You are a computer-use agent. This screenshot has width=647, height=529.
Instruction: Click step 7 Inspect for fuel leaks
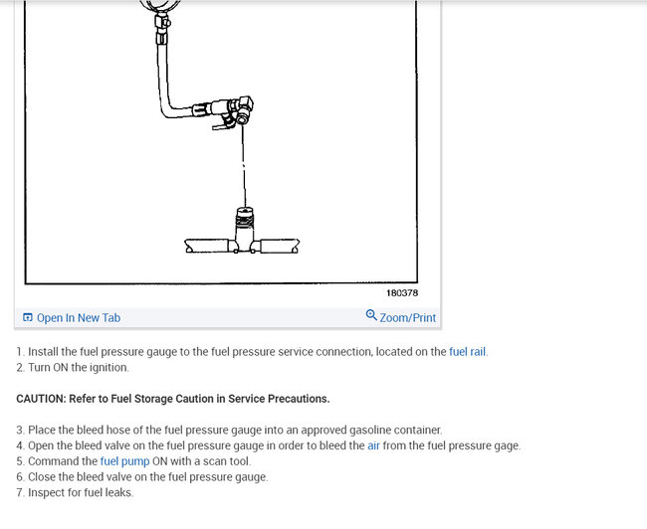click(x=75, y=493)
